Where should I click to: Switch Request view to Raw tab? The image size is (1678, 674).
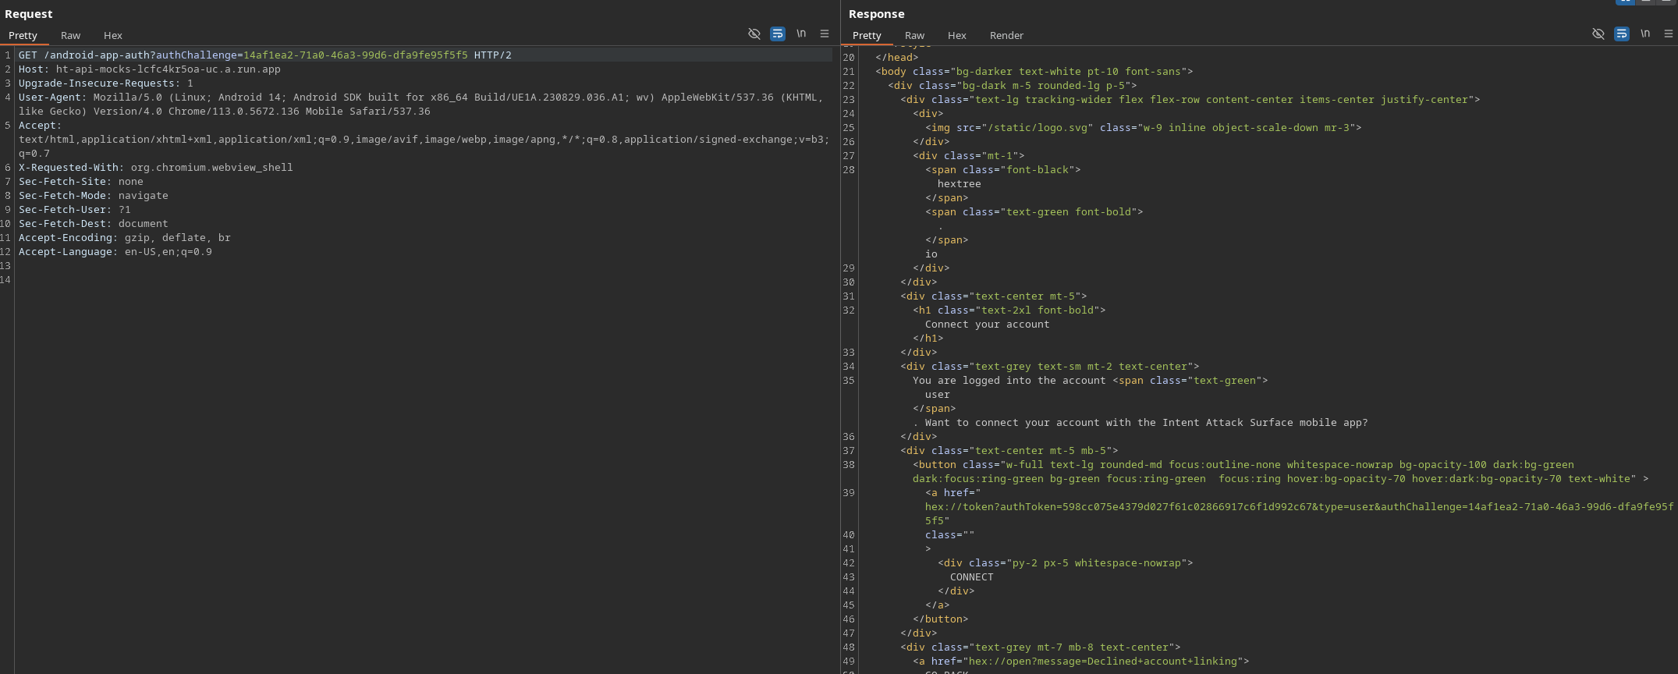(70, 35)
